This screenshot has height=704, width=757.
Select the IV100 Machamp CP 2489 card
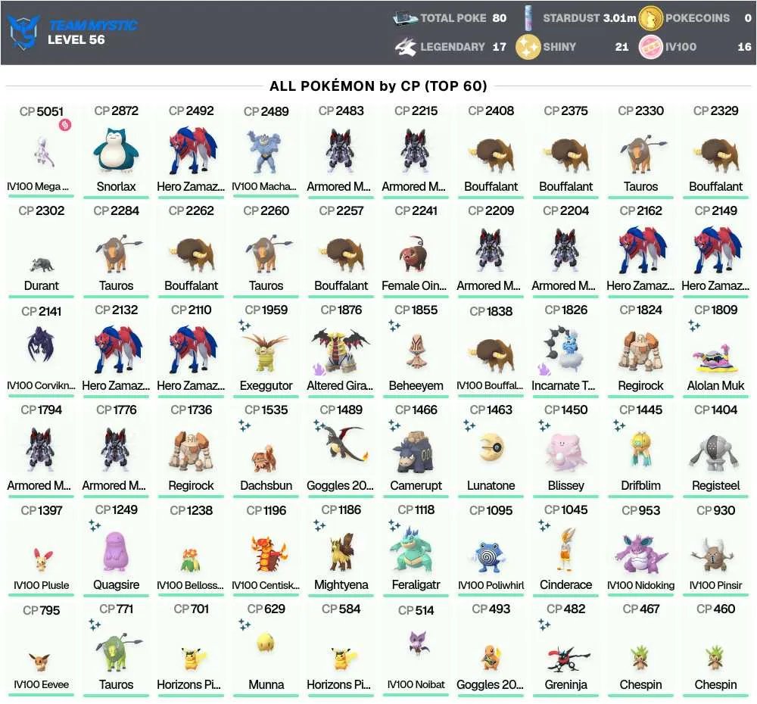point(266,150)
